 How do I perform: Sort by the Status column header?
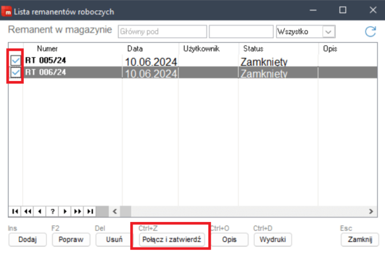coord(253,48)
